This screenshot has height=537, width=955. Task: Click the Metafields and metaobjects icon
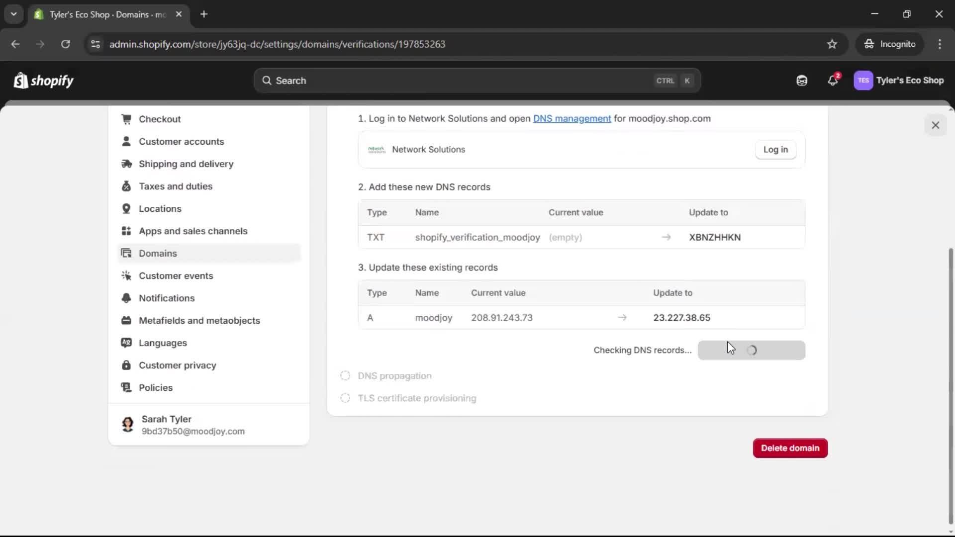pos(127,320)
